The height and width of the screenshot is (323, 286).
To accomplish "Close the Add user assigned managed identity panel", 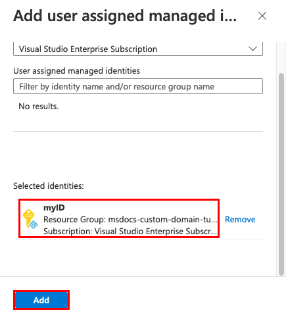I will pos(262,16).
